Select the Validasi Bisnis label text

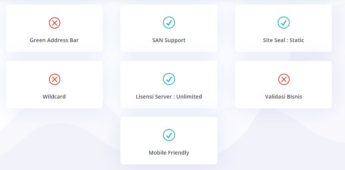283,97
